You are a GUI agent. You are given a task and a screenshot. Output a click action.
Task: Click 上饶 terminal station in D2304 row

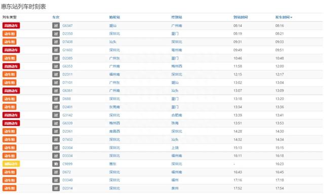pyautogui.click(x=175, y=148)
